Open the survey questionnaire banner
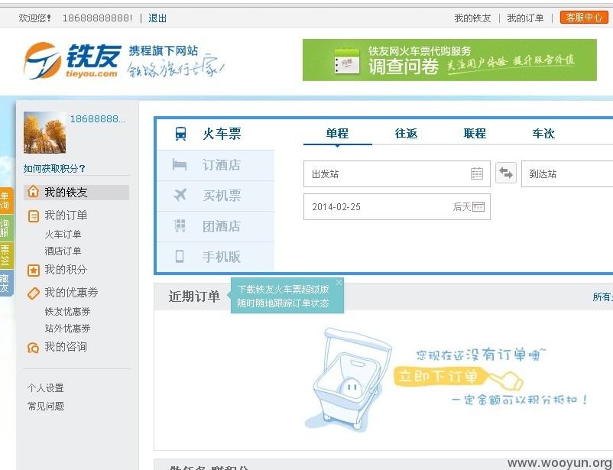Screen dimensions: 613x470 449,60
